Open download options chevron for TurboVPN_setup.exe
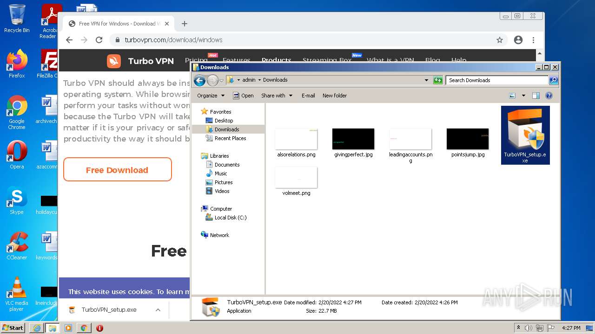This screenshot has height=334, width=595. tap(158, 310)
